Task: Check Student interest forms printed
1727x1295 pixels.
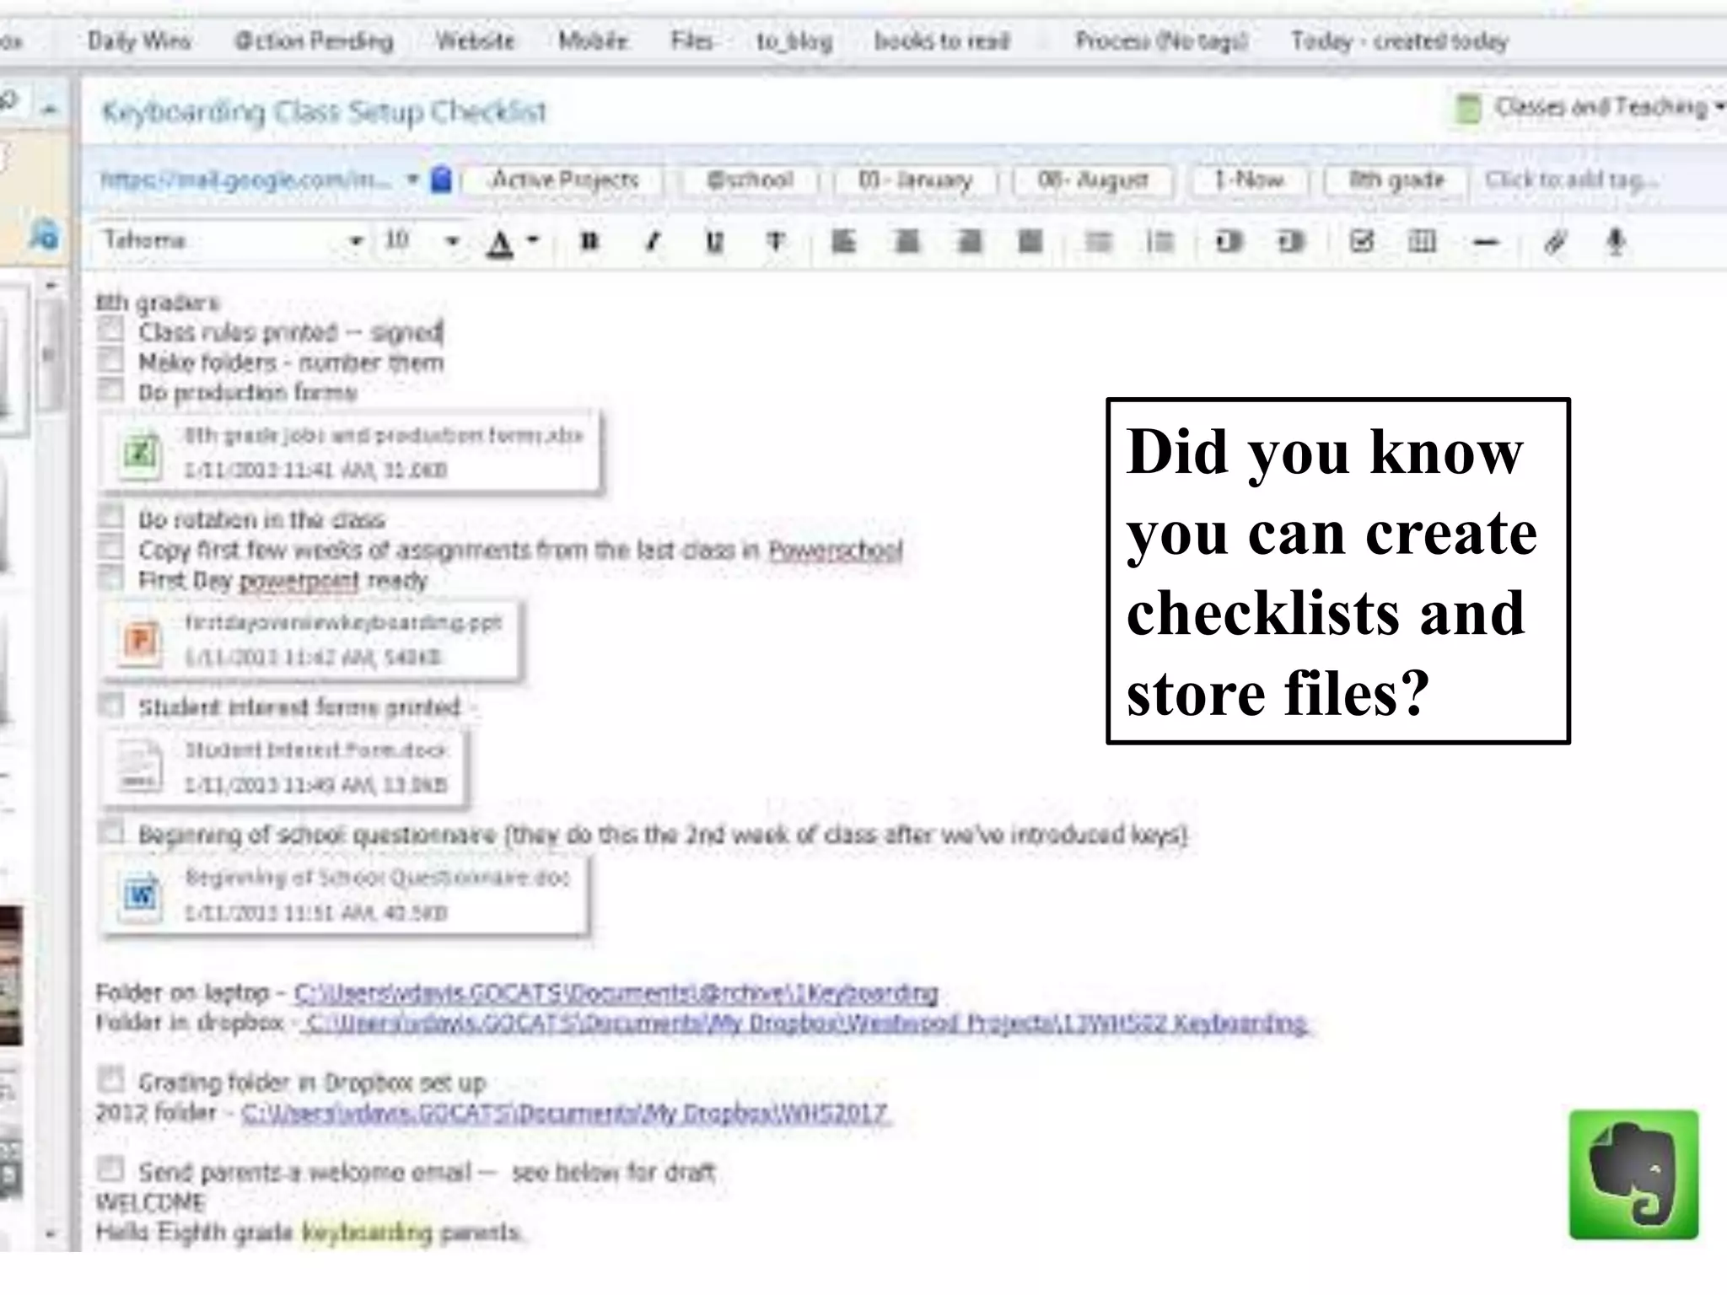Action: coord(110,705)
